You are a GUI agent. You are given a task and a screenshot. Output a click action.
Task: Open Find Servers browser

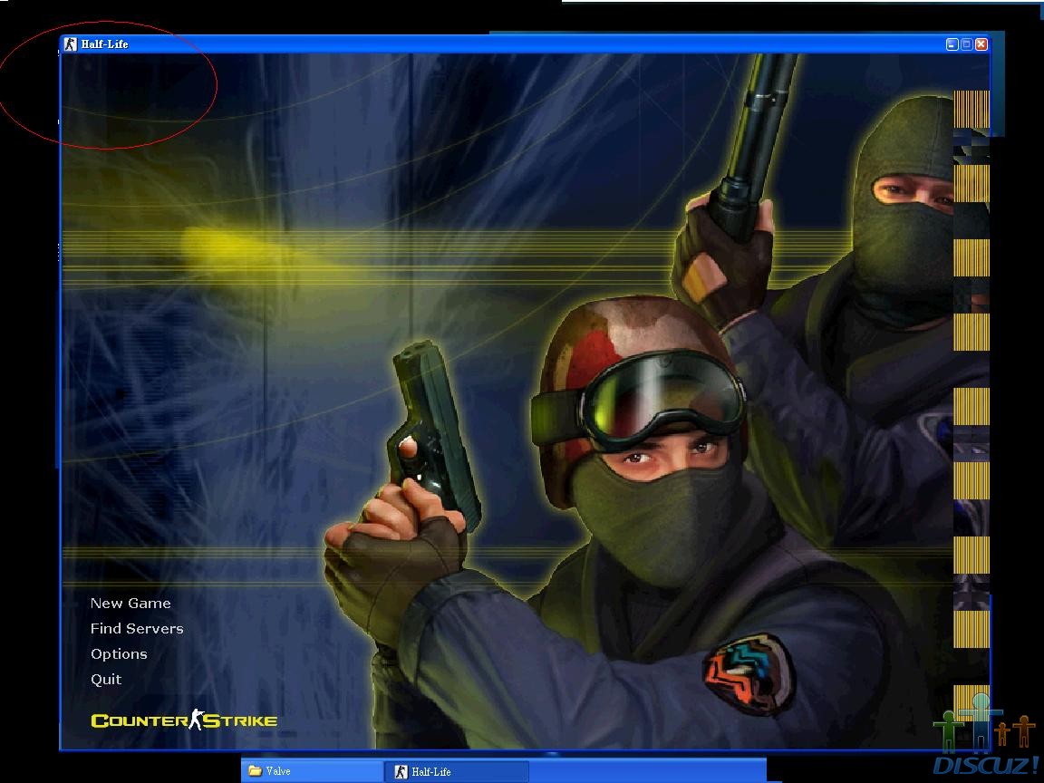coord(137,629)
